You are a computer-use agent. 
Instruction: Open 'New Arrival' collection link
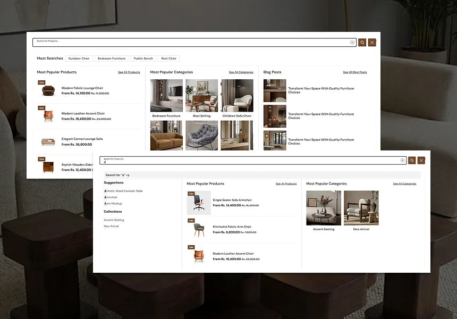point(112,226)
